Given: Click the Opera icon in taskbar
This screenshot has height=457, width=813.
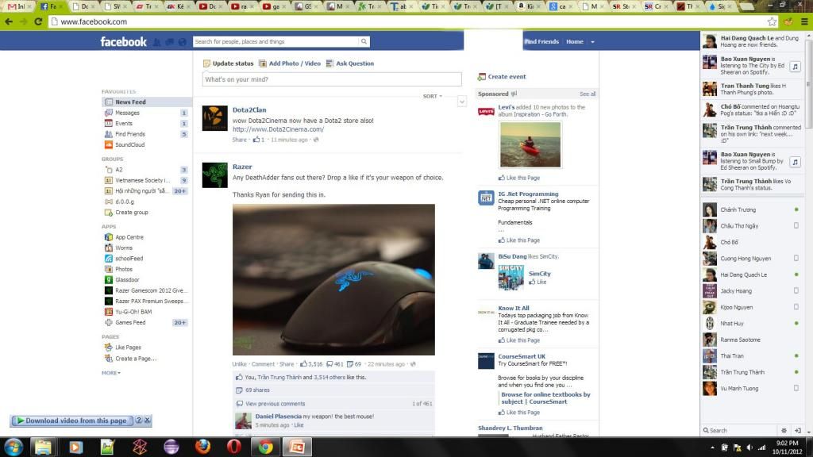Looking at the screenshot, I should click(x=233, y=447).
